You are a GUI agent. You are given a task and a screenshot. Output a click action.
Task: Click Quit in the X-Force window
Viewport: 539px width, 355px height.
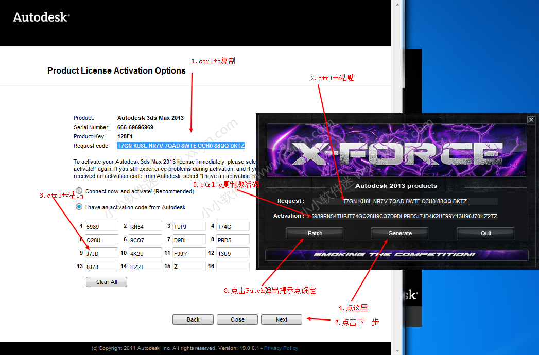[x=485, y=233]
